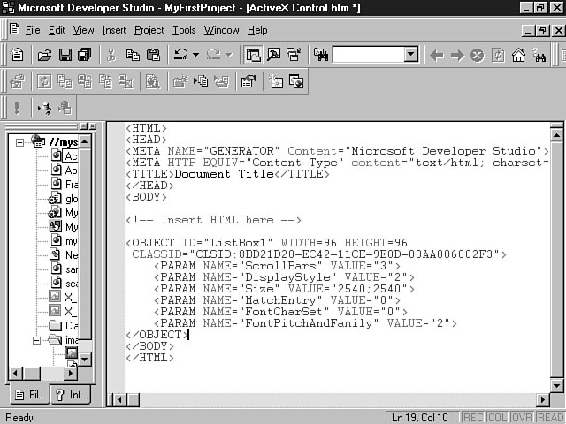The width and height of the screenshot is (566, 424).
Task: Open the Find combo box dropdown
Action: [x=410, y=55]
